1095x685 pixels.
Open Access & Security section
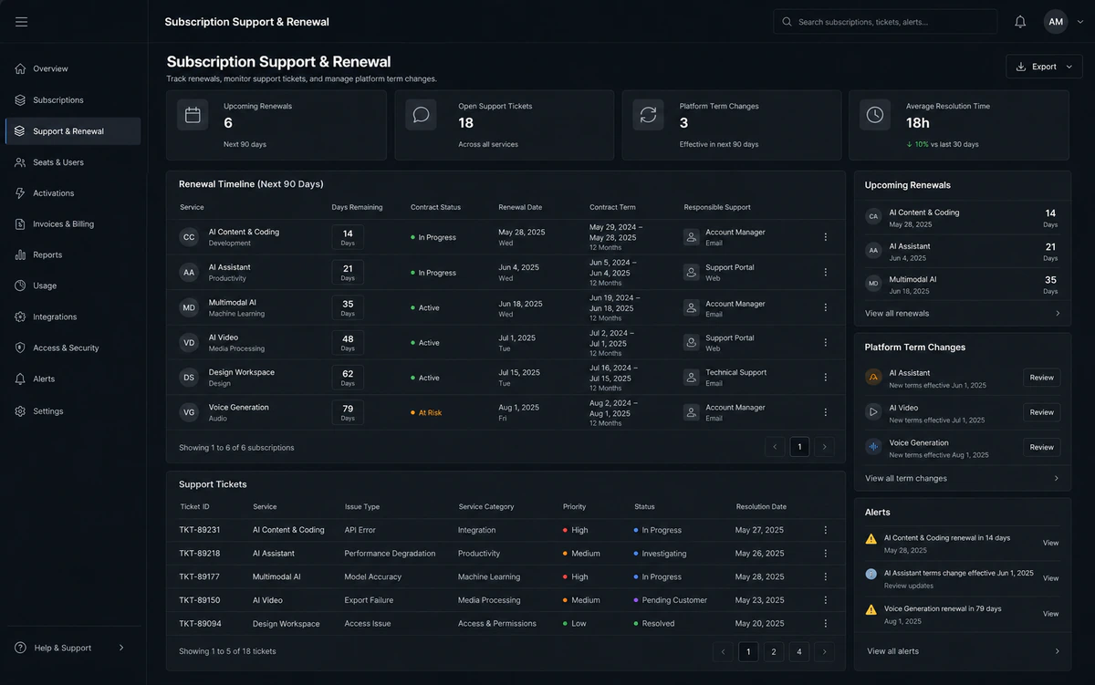coord(73,348)
